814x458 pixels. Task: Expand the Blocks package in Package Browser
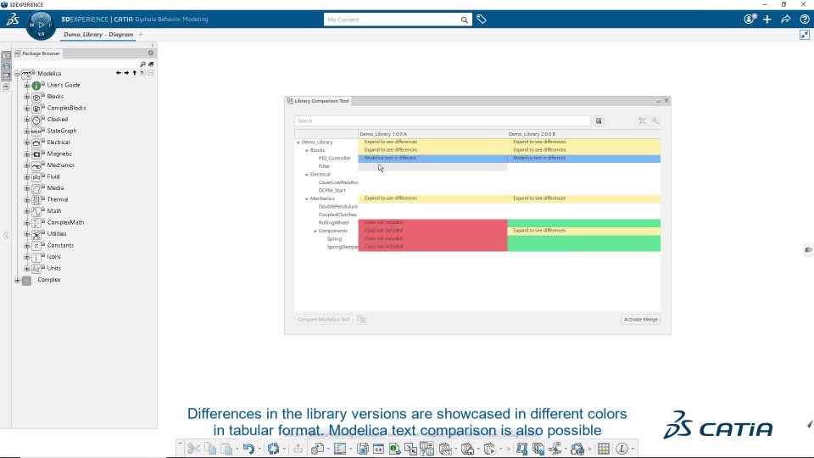click(x=27, y=97)
